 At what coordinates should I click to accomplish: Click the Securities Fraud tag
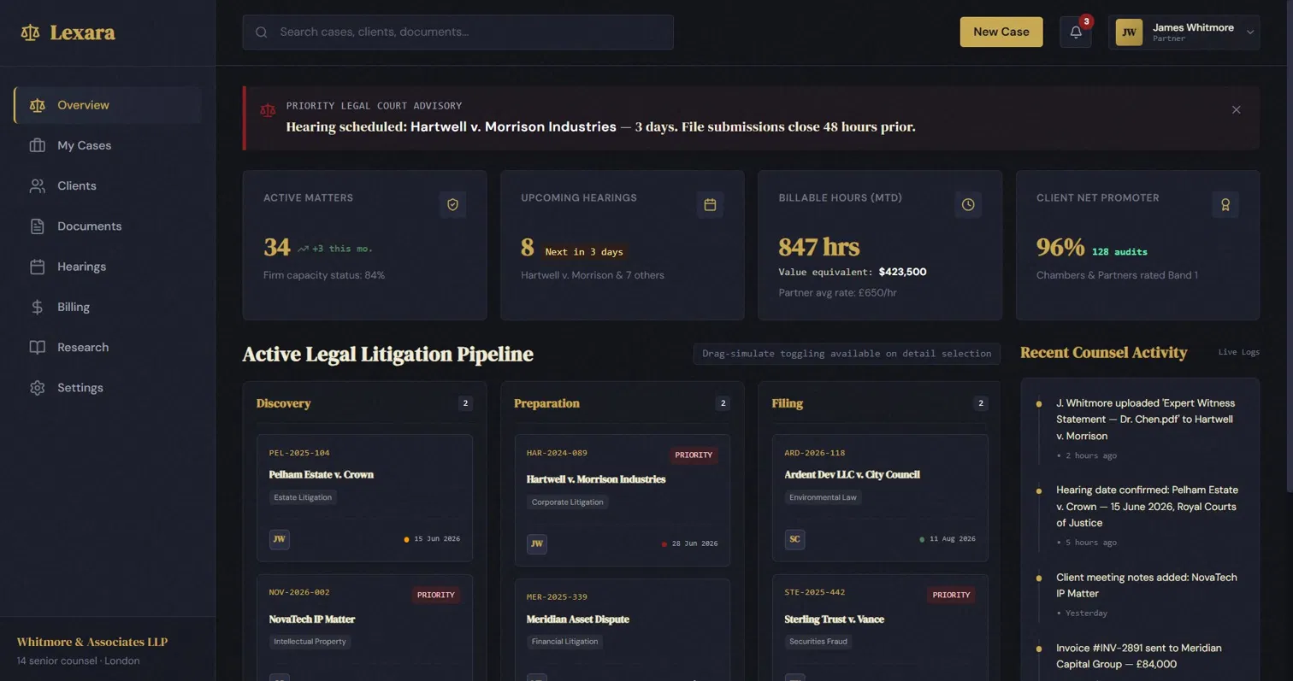(x=818, y=642)
